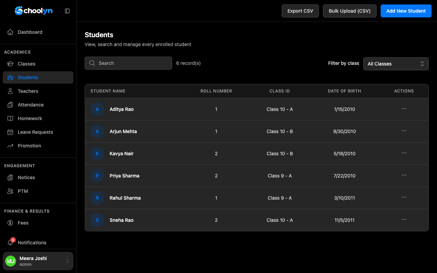The height and width of the screenshot is (273, 437).
Task: Navigate to Leave Requests
Action: point(38,132)
